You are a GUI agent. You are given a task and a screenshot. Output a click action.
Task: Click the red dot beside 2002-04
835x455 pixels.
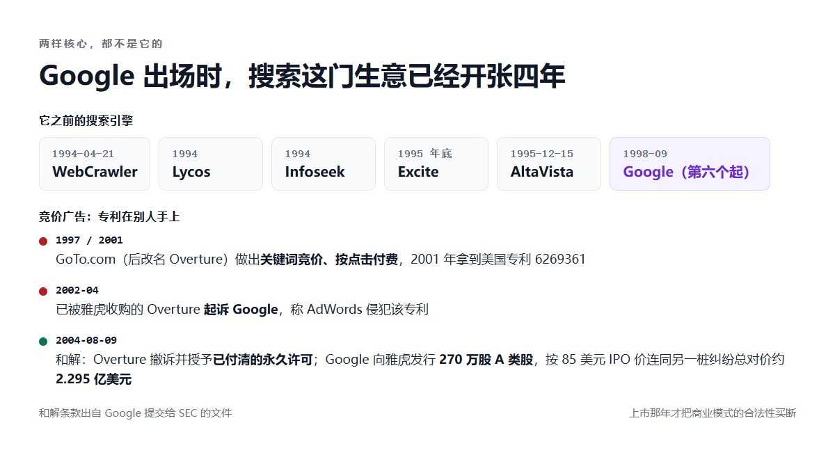click(43, 292)
